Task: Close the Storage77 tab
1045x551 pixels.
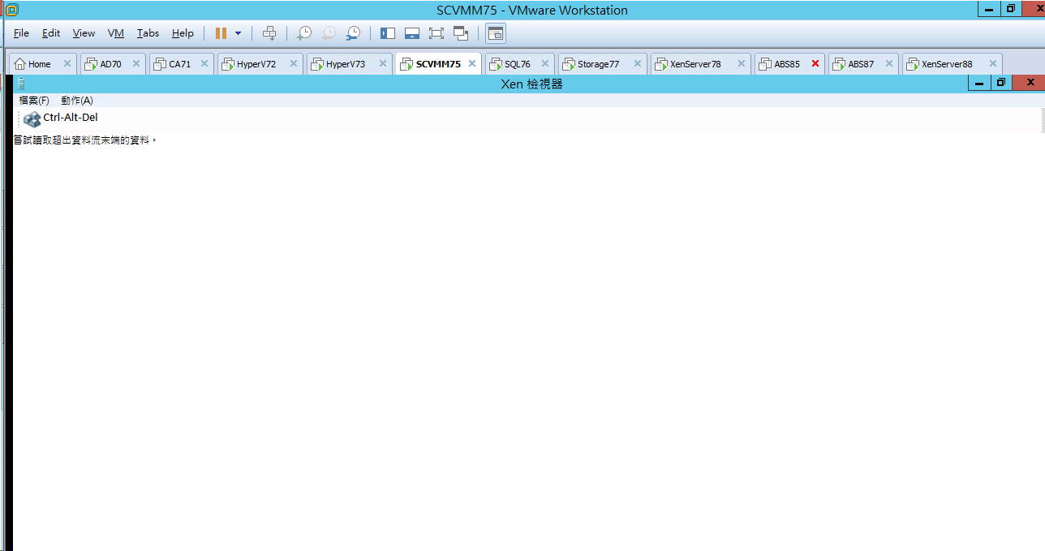Action: [638, 63]
